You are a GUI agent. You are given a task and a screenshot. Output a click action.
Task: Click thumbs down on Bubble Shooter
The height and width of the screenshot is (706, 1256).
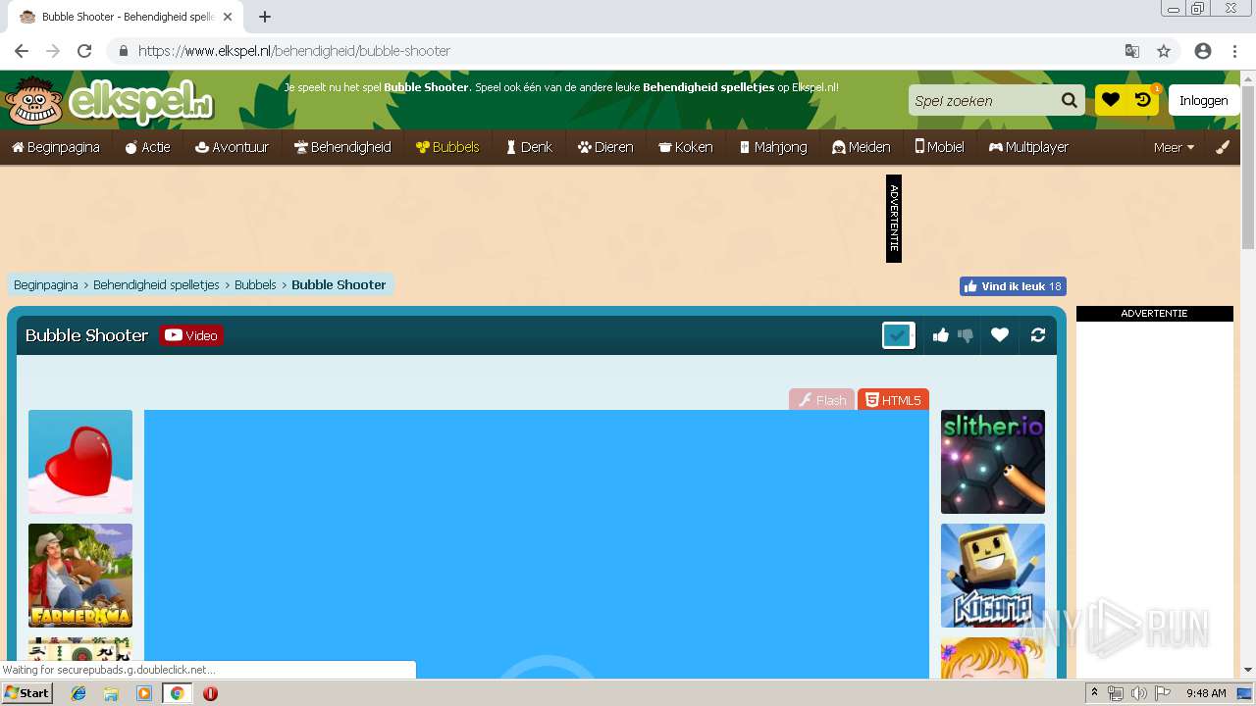(x=966, y=335)
